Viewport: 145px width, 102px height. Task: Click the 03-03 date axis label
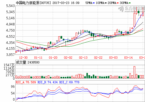pos(113,58)
